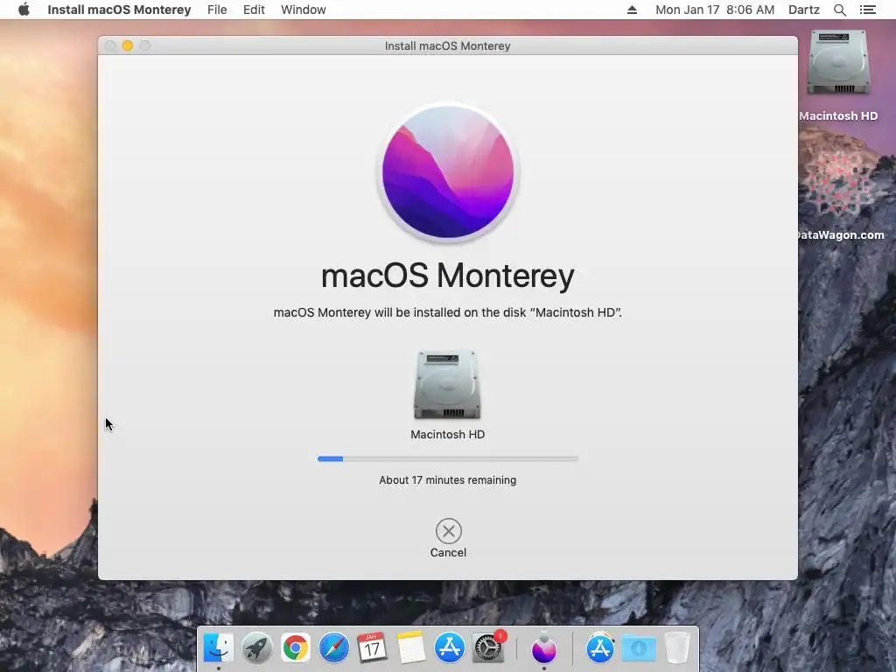Click the date and time in menu bar
Screen dimensions: 896x672
[715, 10]
